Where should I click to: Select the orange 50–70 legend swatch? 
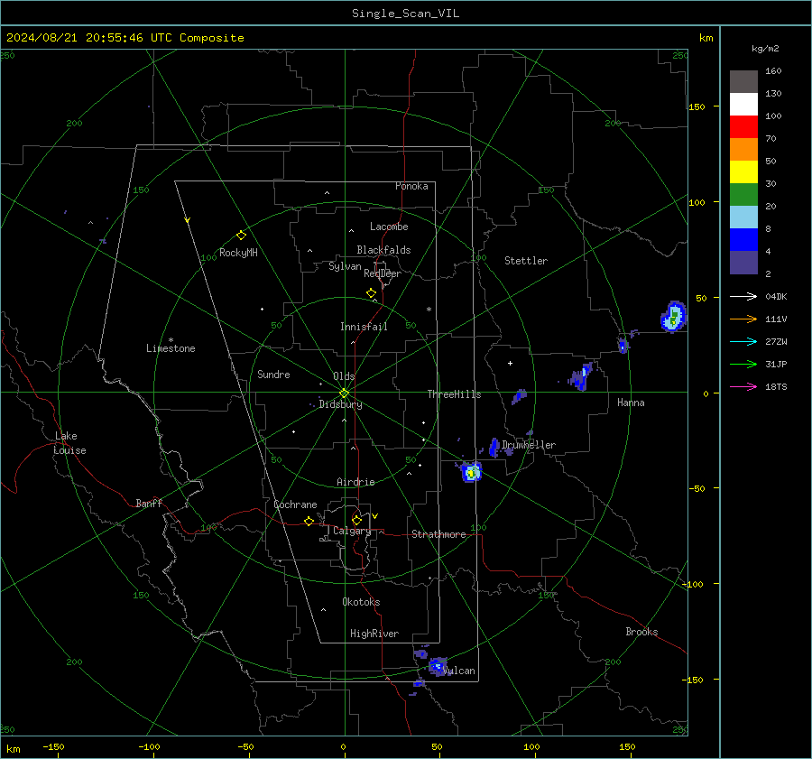pos(743,150)
